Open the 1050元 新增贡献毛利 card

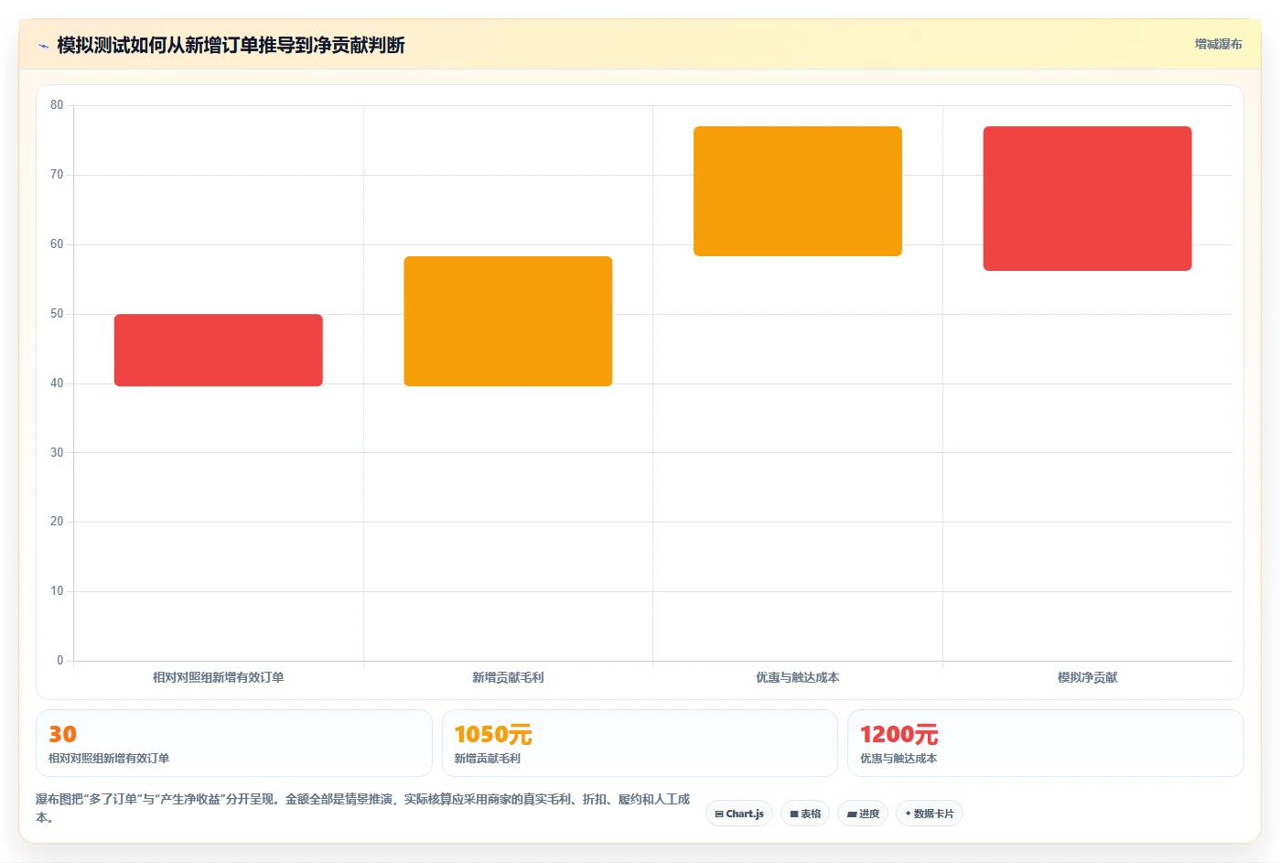pos(640,743)
